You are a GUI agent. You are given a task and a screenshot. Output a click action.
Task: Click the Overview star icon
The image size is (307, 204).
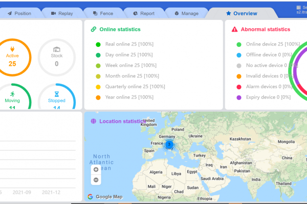click(228, 13)
